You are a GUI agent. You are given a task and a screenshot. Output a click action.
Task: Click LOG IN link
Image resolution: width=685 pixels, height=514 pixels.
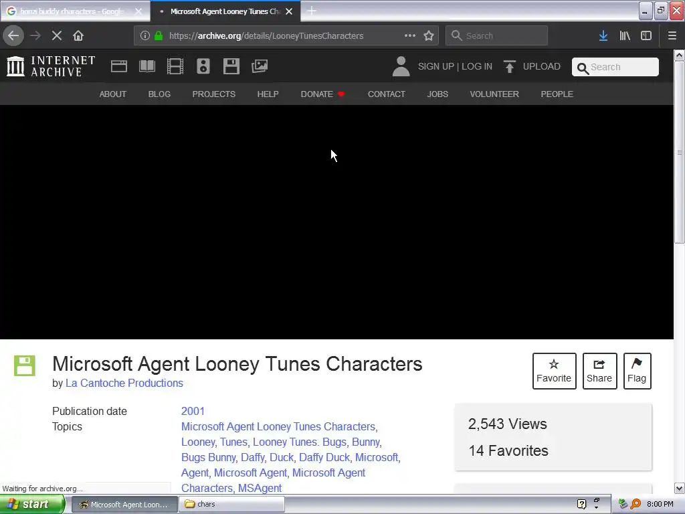click(476, 66)
